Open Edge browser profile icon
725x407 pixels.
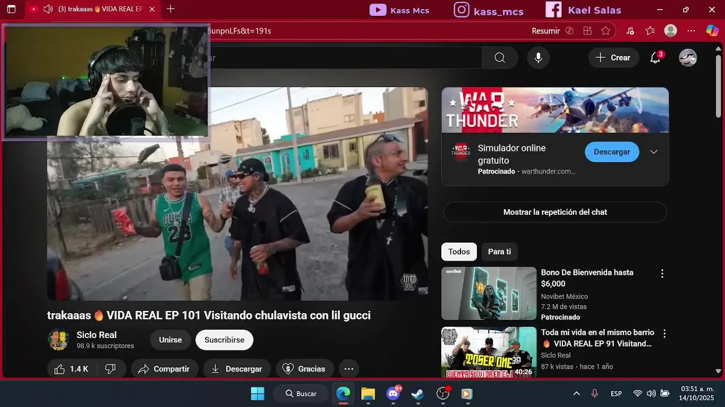(x=671, y=31)
